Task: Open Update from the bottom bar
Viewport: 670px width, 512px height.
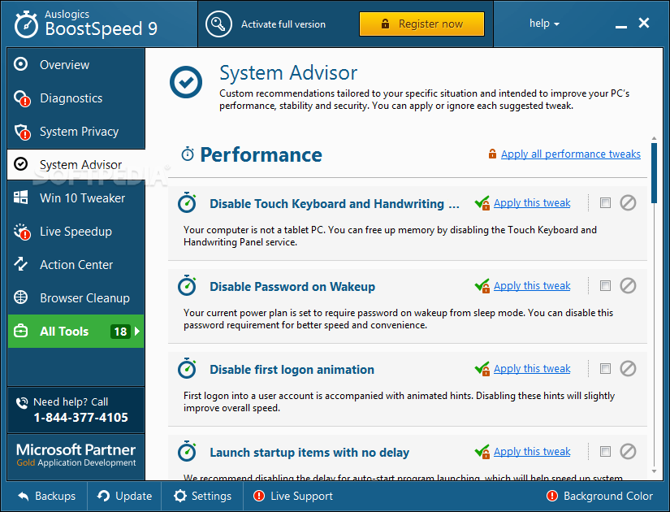Action: 124,497
